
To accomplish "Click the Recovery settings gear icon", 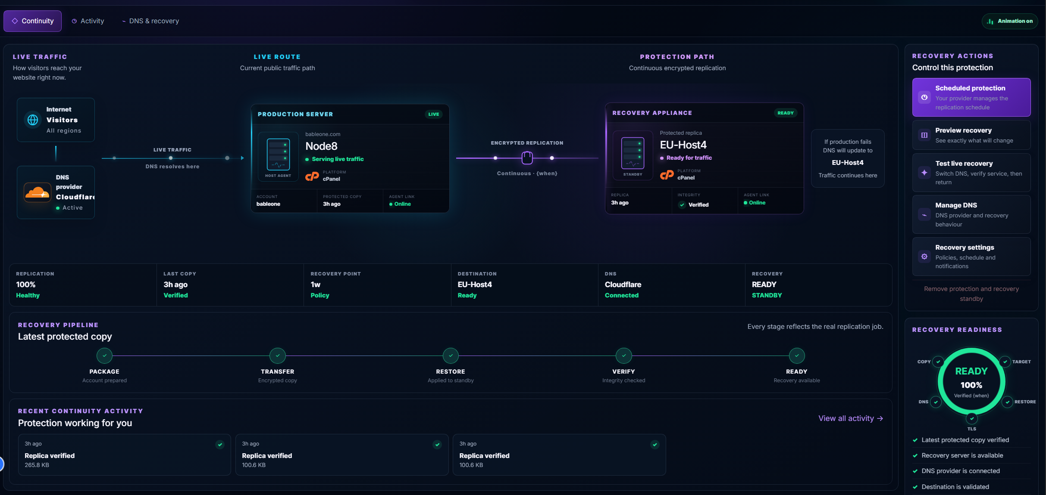I will pyautogui.click(x=924, y=257).
